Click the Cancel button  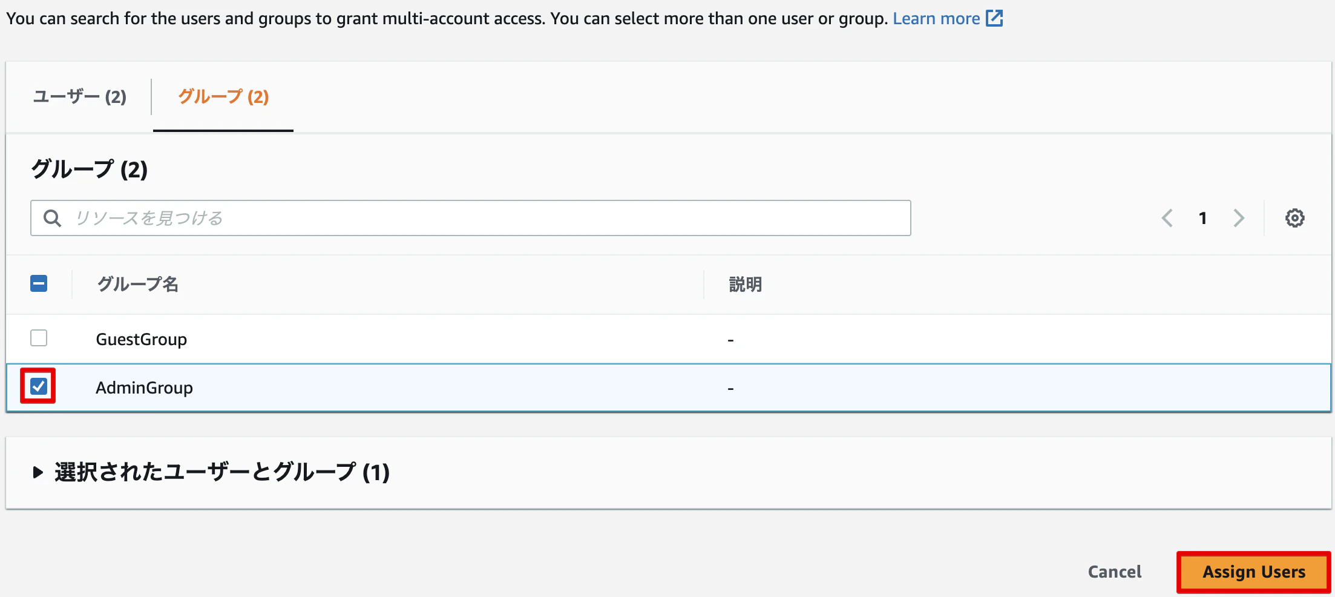click(x=1115, y=572)
